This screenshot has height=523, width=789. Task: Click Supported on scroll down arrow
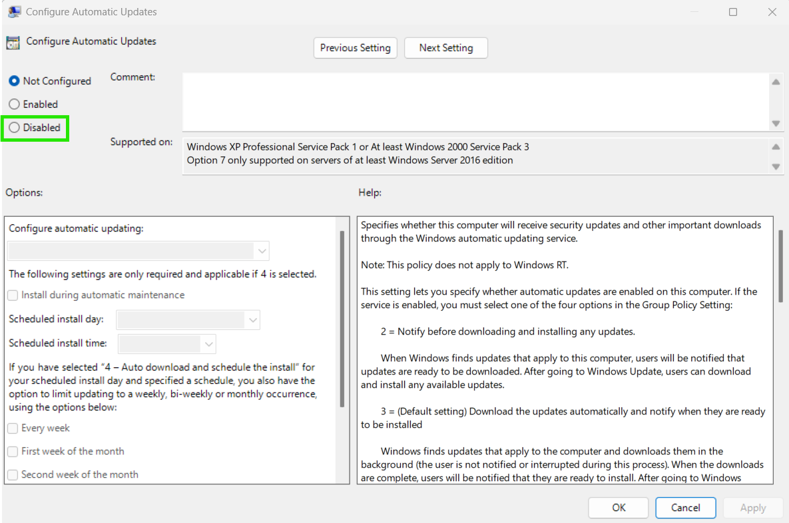[x=776, y=166]
